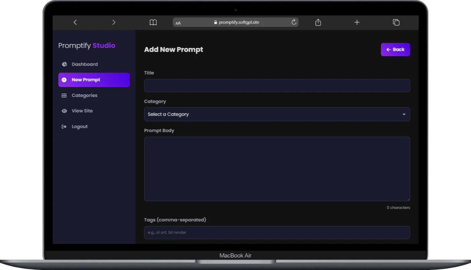The image size is (471, 270).
Task: Click the Categories grid icon in the sidebar
Action: (64, 95)
